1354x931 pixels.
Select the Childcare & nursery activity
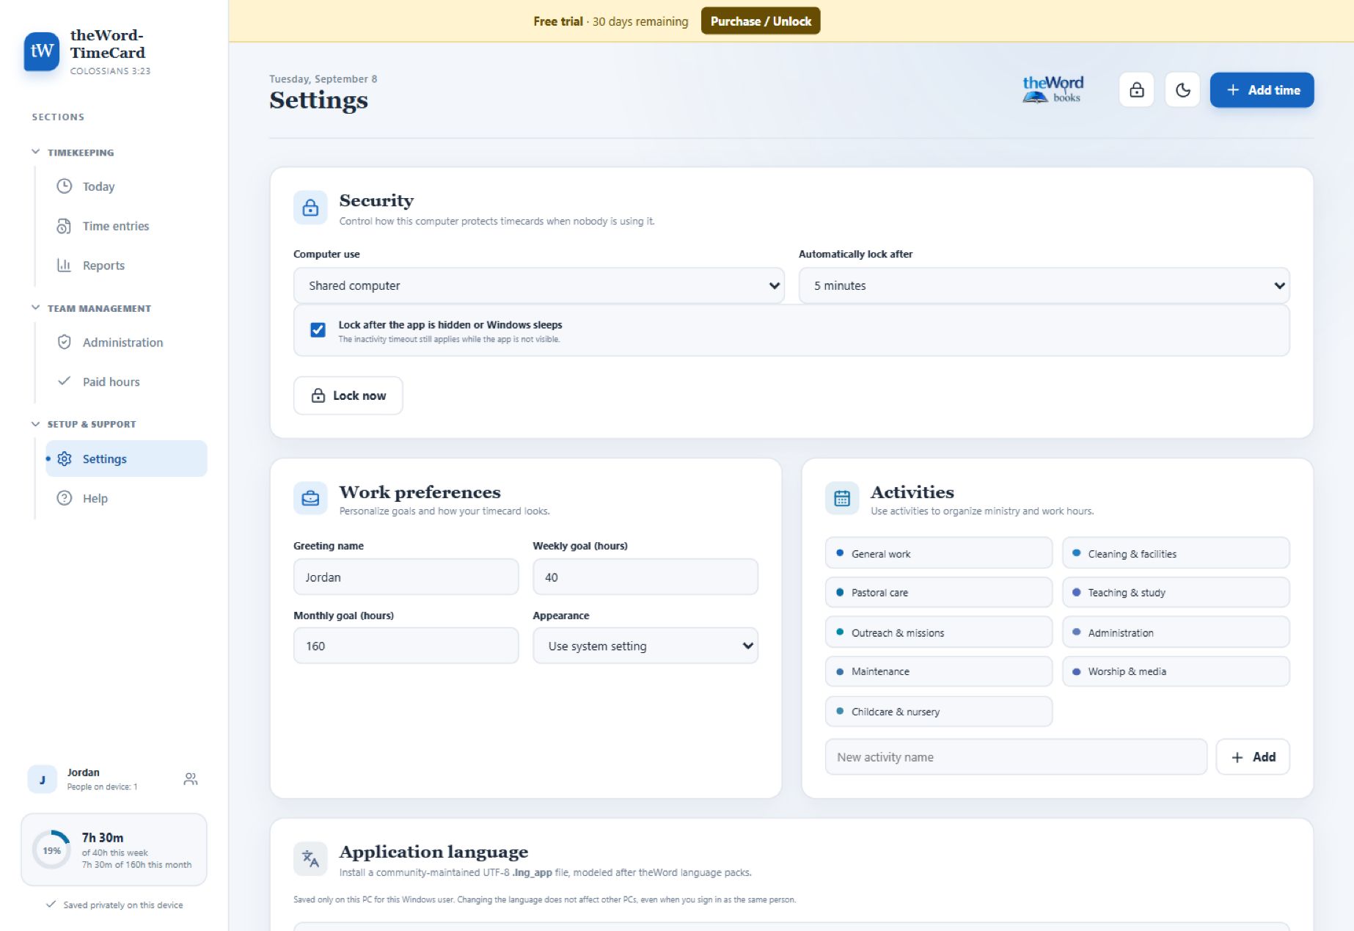pos(939,712)
